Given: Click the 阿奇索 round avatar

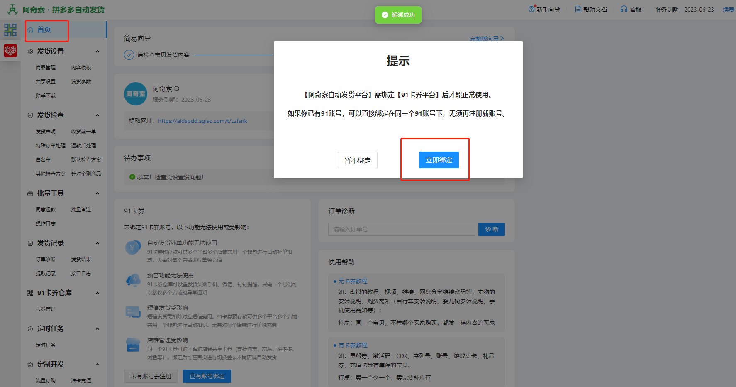Looking at the screenshot, I should (x=136, y=94).
